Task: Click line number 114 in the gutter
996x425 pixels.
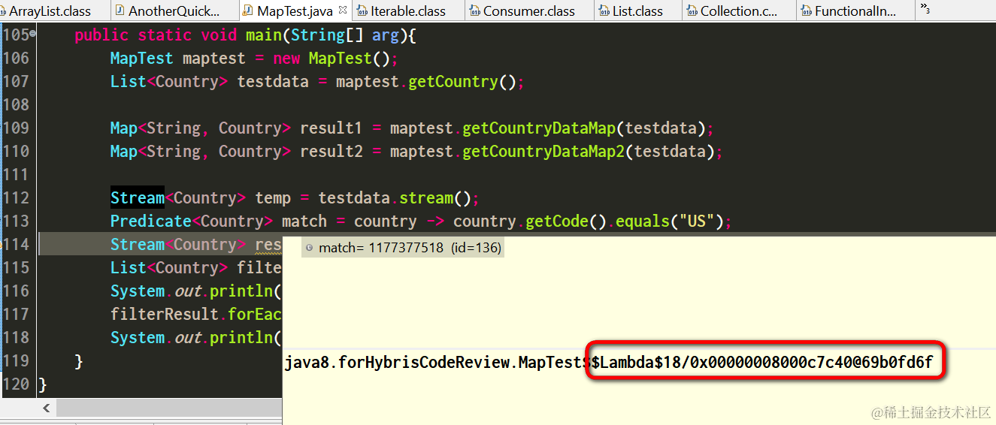Action: click(15, 244)
